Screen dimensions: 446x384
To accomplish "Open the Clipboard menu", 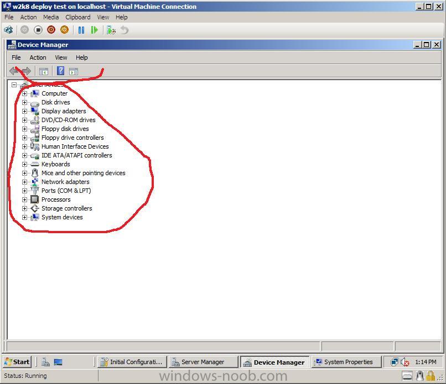I will click(78, 17).
